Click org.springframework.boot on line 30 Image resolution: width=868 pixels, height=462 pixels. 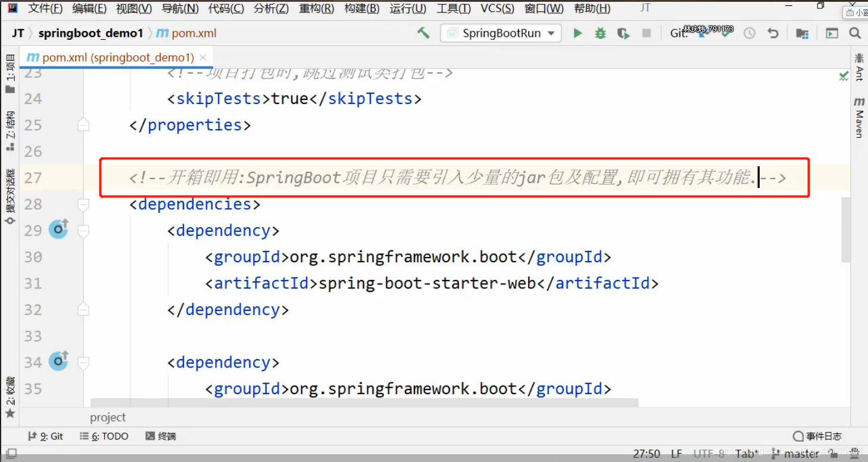click(403, 257)
